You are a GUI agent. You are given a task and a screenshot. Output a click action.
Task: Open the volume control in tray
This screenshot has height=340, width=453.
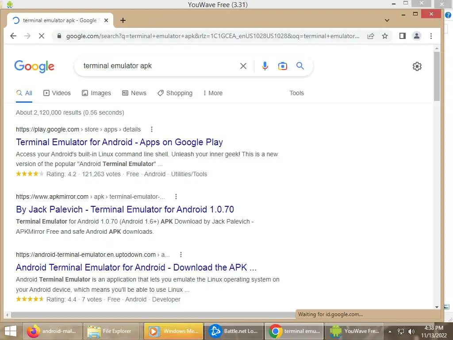(411, 331)
